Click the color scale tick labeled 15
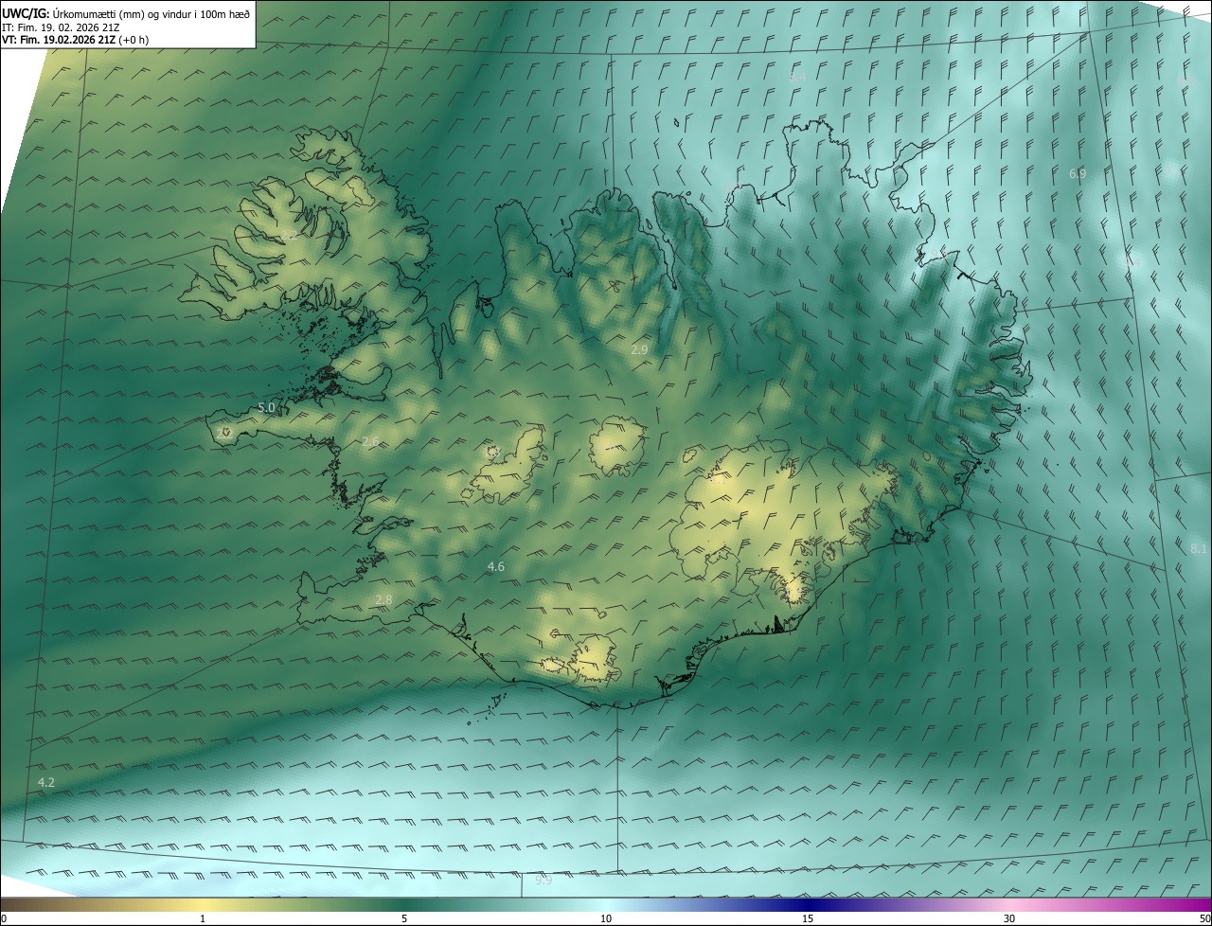The width and height of the screenshot is (1212, 926). pyautogui.click(x=808, y=918)
